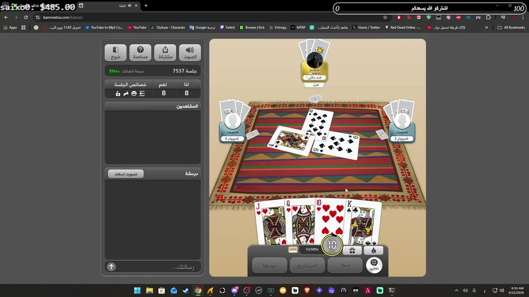Click the lock icon in session properties

118,94
